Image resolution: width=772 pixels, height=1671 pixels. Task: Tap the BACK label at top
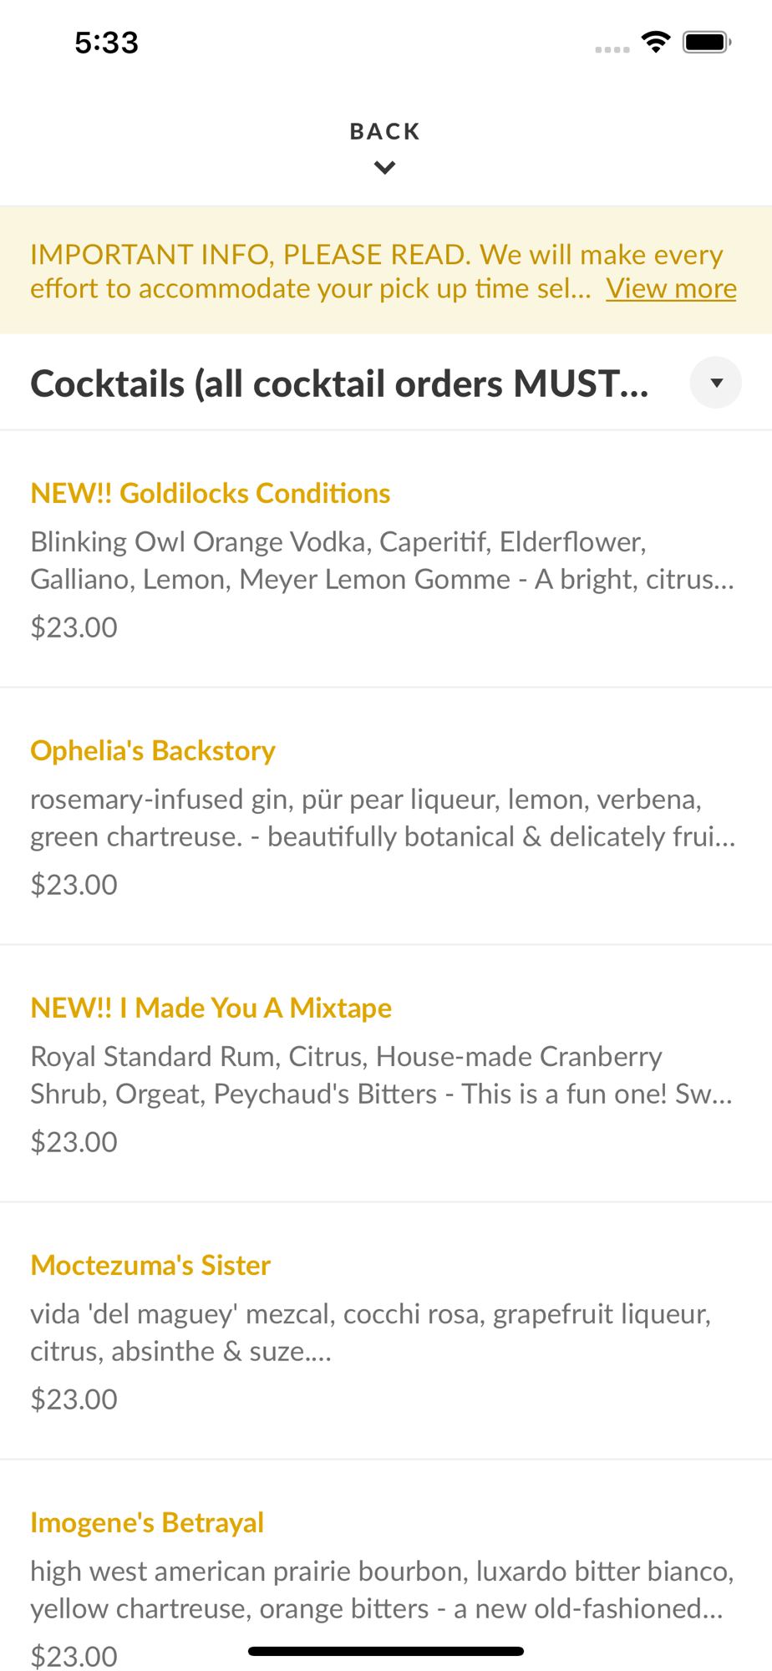[385, 131]
